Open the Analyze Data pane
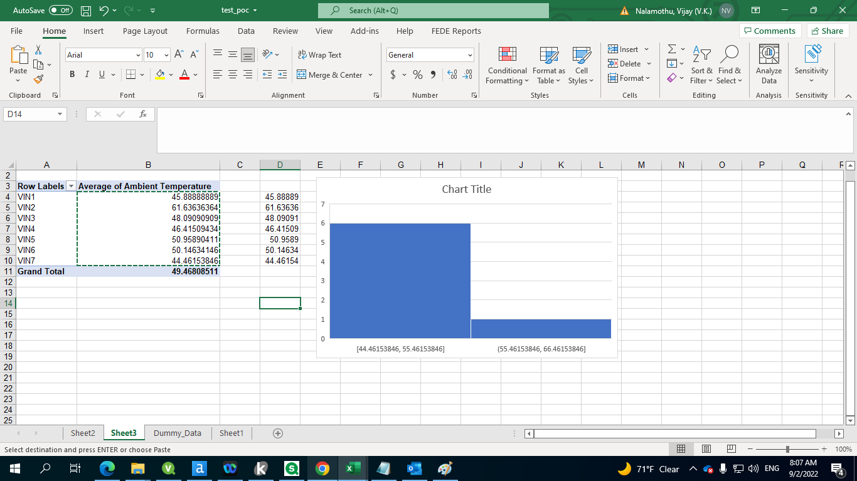This screenshot has height=481, width=857. tap(768, 63)
